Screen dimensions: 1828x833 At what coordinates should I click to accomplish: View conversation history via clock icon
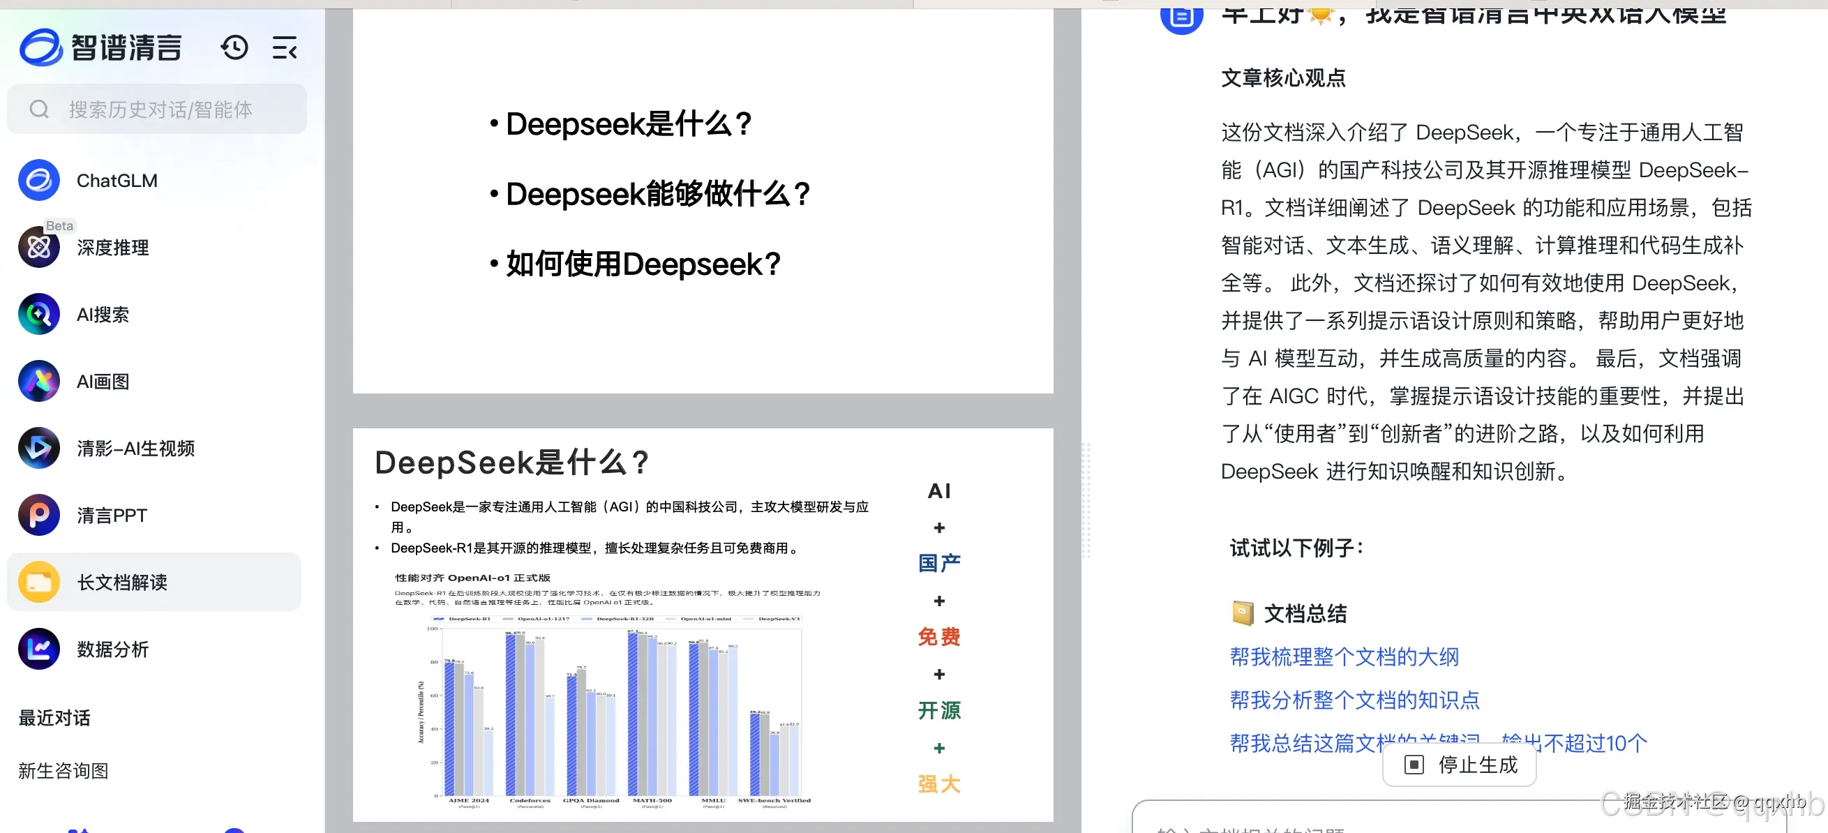coord(234,47)
